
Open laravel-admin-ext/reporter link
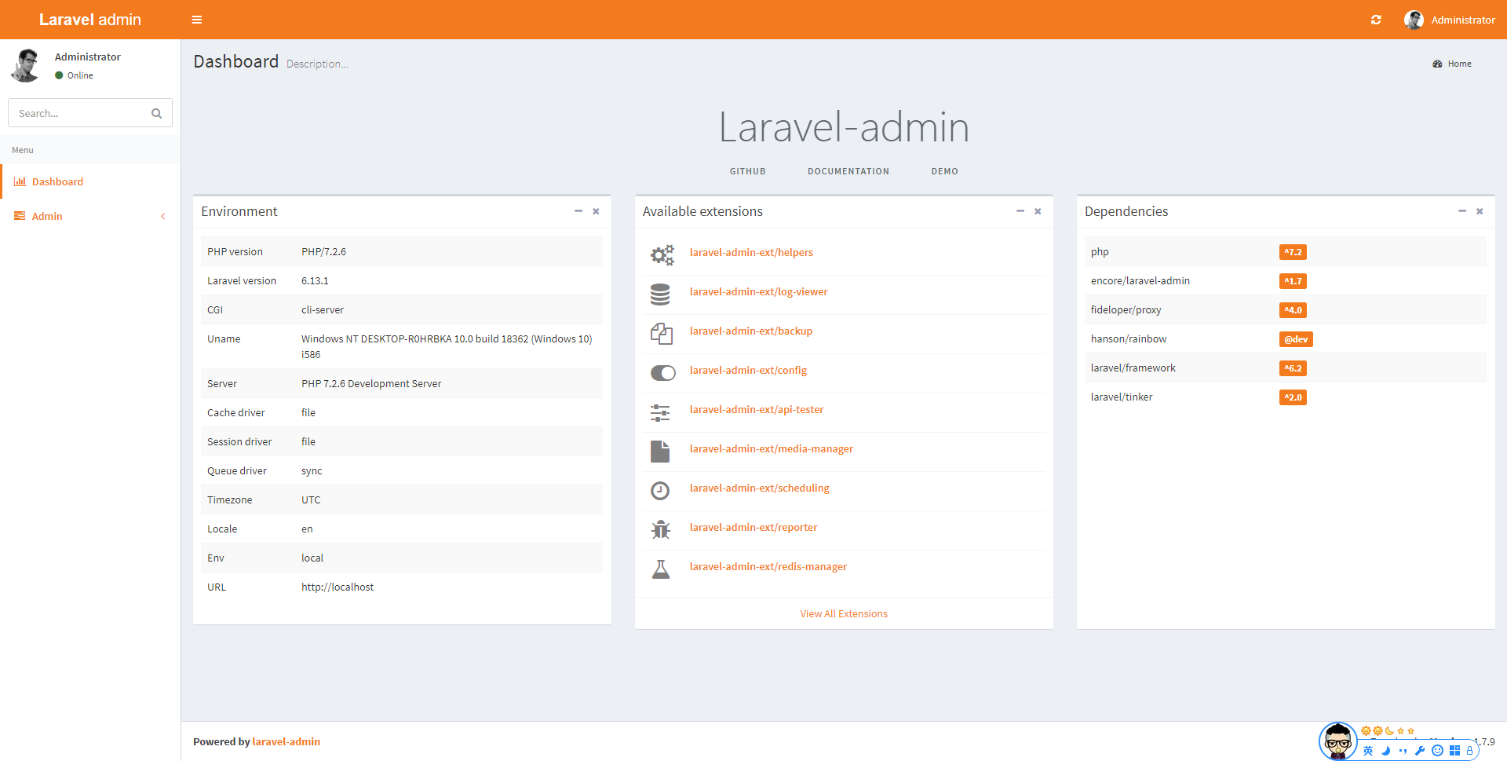point(753,527)
